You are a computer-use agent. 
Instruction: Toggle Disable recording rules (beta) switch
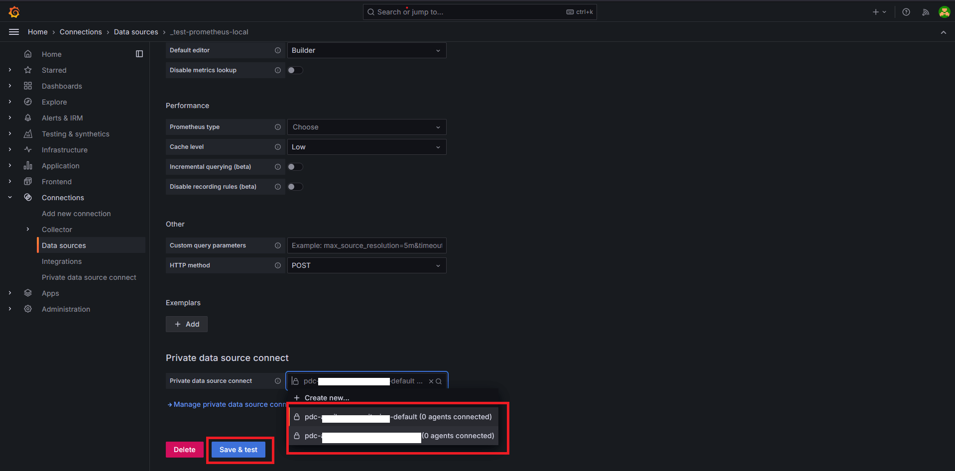pyautogui.click(x=295, y=187)
